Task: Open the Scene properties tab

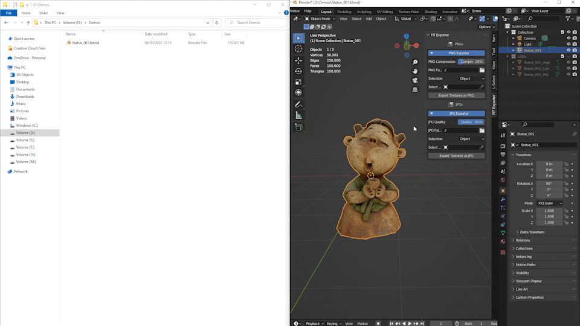Action: [x=503, y=171]
